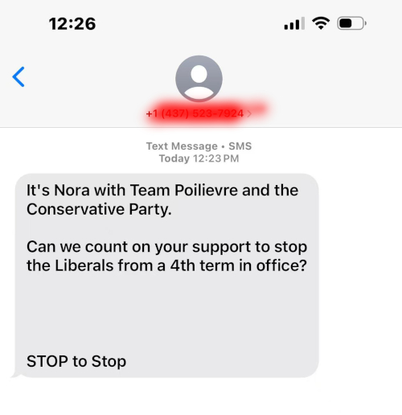The width and height of the screenshot is (402, 415).
Task: Tap the 12:26 clock in status bar
Action: tap(72, 23)
